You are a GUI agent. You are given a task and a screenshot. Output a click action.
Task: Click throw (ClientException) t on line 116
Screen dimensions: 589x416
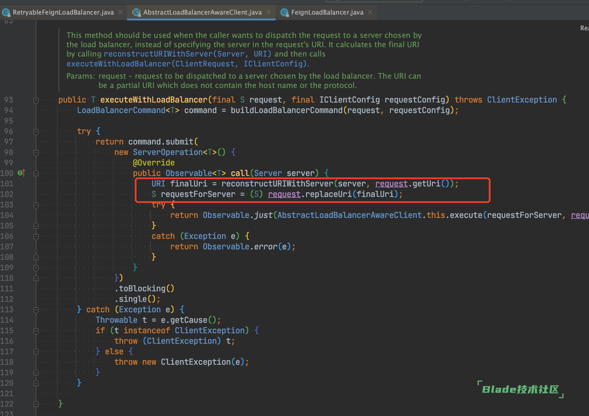click(172, 341)
